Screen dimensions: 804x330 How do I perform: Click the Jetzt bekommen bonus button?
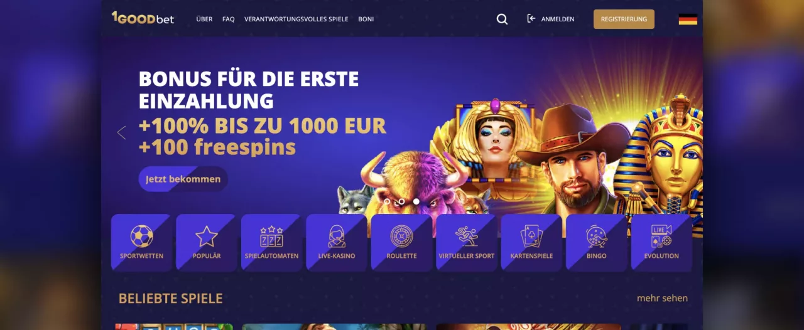pyautogui.click(x=183, y=179)
